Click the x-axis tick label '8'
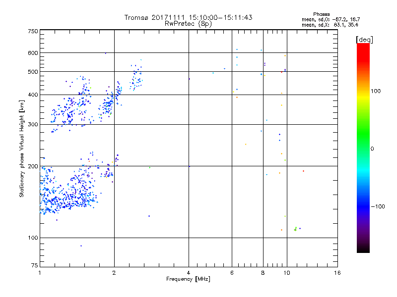 (263, 273)
